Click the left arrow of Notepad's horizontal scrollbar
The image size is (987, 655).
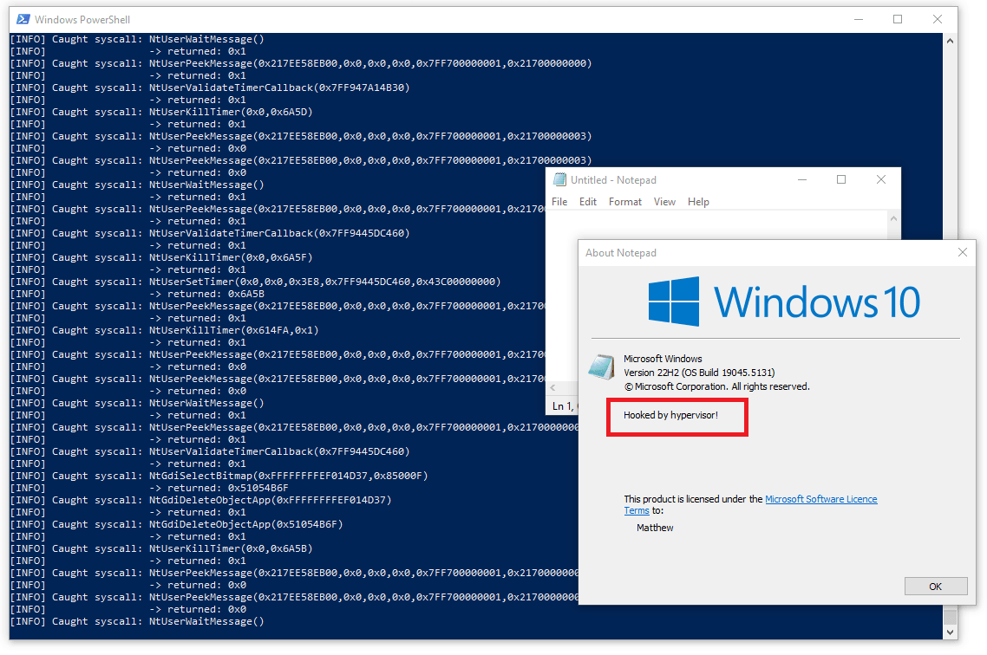[x=553, y=389]
